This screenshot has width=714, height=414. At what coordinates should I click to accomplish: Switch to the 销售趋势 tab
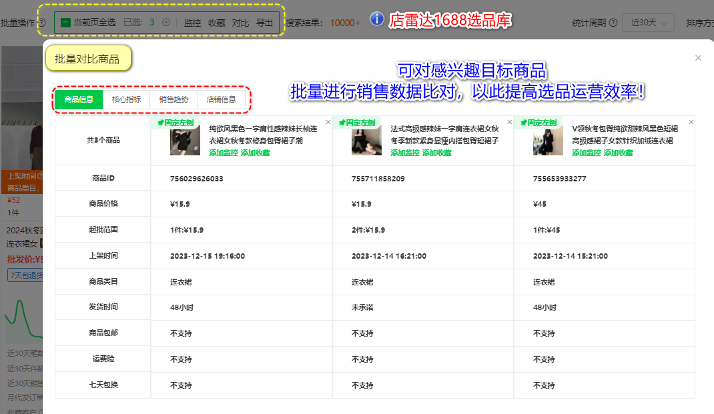pyautogui.click(x=174, y=99)
